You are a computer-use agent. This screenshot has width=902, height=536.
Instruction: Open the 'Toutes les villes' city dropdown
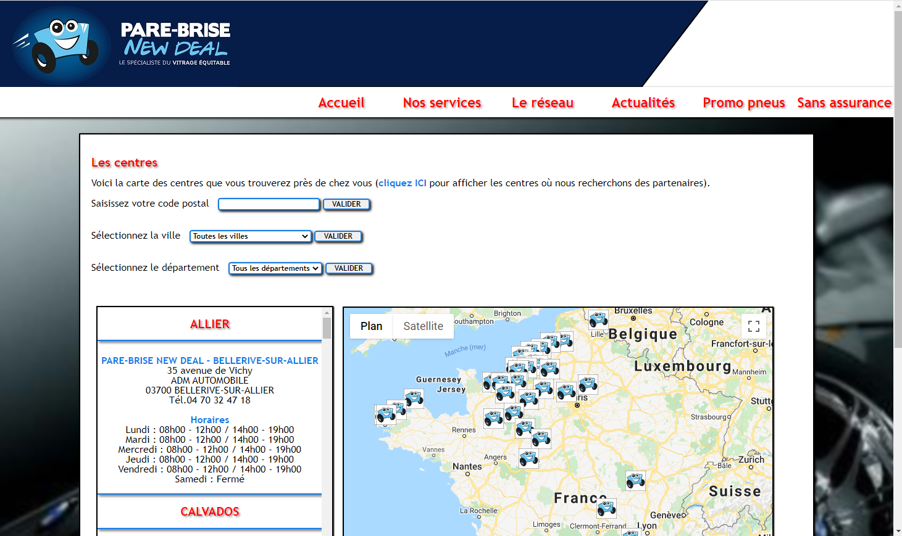click(250, 236)
